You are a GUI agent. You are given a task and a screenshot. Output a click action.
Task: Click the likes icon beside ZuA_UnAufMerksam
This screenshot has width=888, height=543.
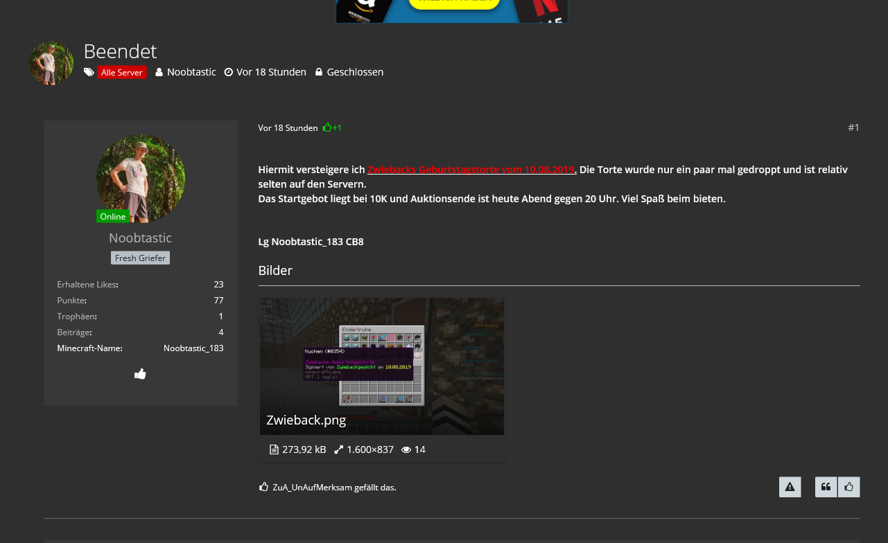click(x=263, y=487)
